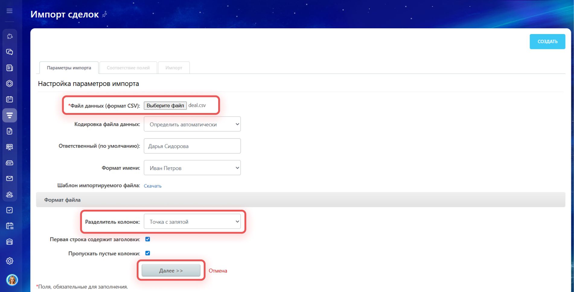Screen dimensions: 574x292
Task: Select the CRM funnel icon in the sidebar
Action: click(10, 115)
